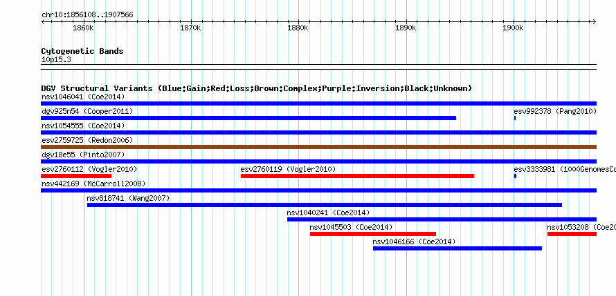Viewport: 616px width, 296px height.
Task: Click the dgv925n54 (Cooper2011) gain bar
Action: [248, 118]
